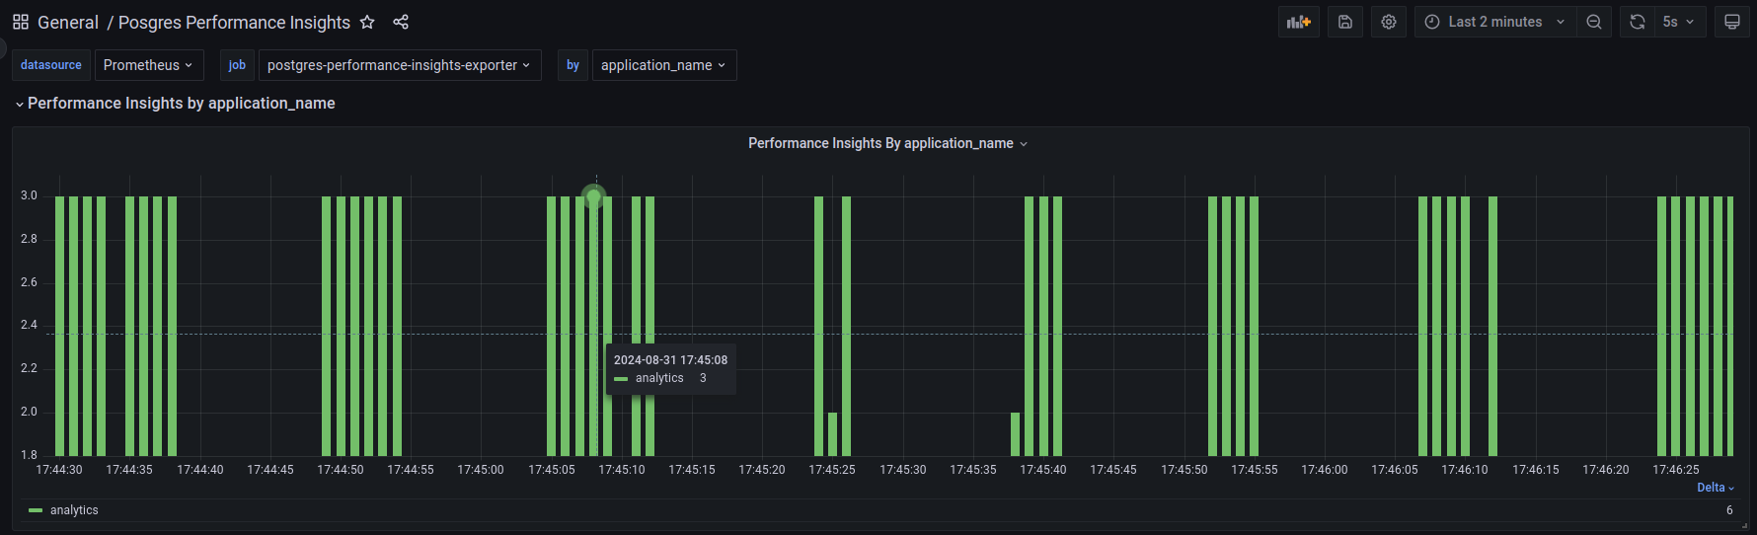
Task: Cycle view mode with monitor icon
Action: [x=1732, y=22]
